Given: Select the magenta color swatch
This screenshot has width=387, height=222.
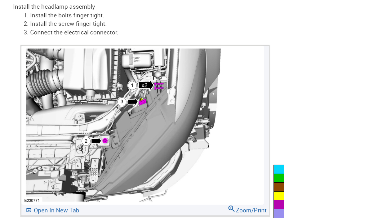Looking at the screenshot, I should coord(279,205).
